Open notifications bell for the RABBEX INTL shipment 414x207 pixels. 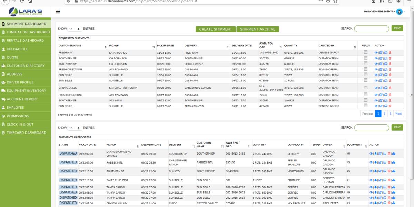tap(375, 162)
